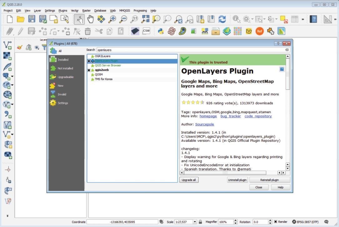
Task: Click the Zoom Out magnifier tool
Action: click(123, 19)
